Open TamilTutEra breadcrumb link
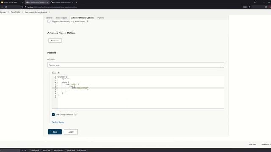 pos(16,12)
